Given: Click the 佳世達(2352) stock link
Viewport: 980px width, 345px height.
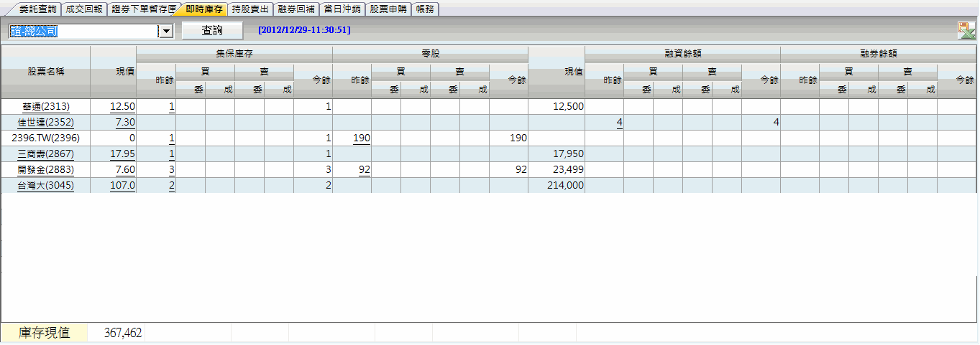Looking at the screenshot, I should (x=45, y=122).
